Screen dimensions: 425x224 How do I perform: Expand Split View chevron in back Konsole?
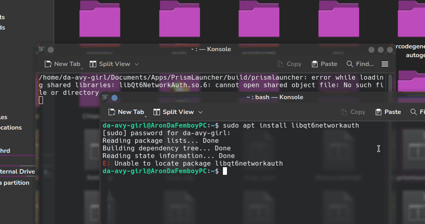[137, 64]
